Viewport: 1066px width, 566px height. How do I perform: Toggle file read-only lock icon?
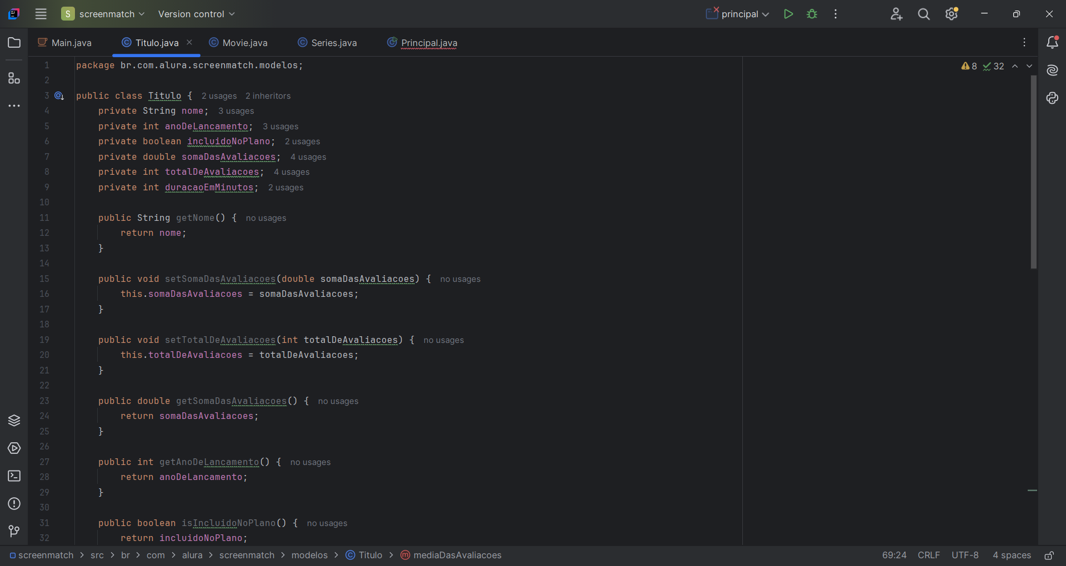[x=1049, y=555]
